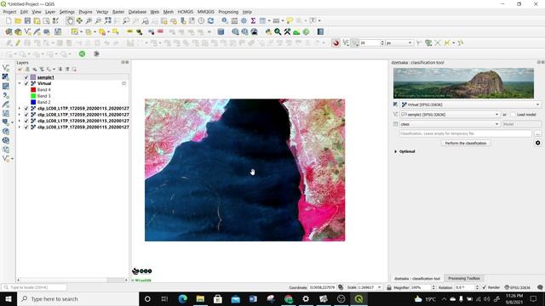Expand the first clip_LC08 layer
The height and width of the screenshot is (306, 545).
coord(20,109)
